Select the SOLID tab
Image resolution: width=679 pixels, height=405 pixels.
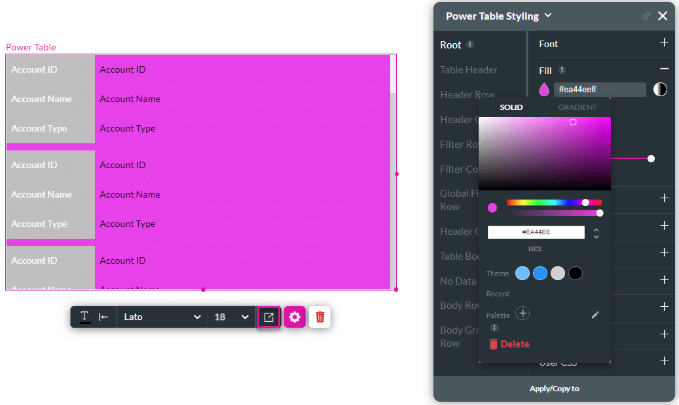click(x=511, y=107)
